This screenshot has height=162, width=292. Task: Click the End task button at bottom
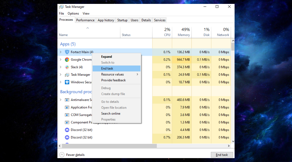coord(222,155)
